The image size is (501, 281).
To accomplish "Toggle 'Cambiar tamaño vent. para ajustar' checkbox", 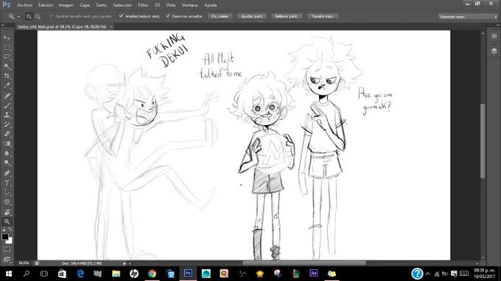I will (51, 16).
